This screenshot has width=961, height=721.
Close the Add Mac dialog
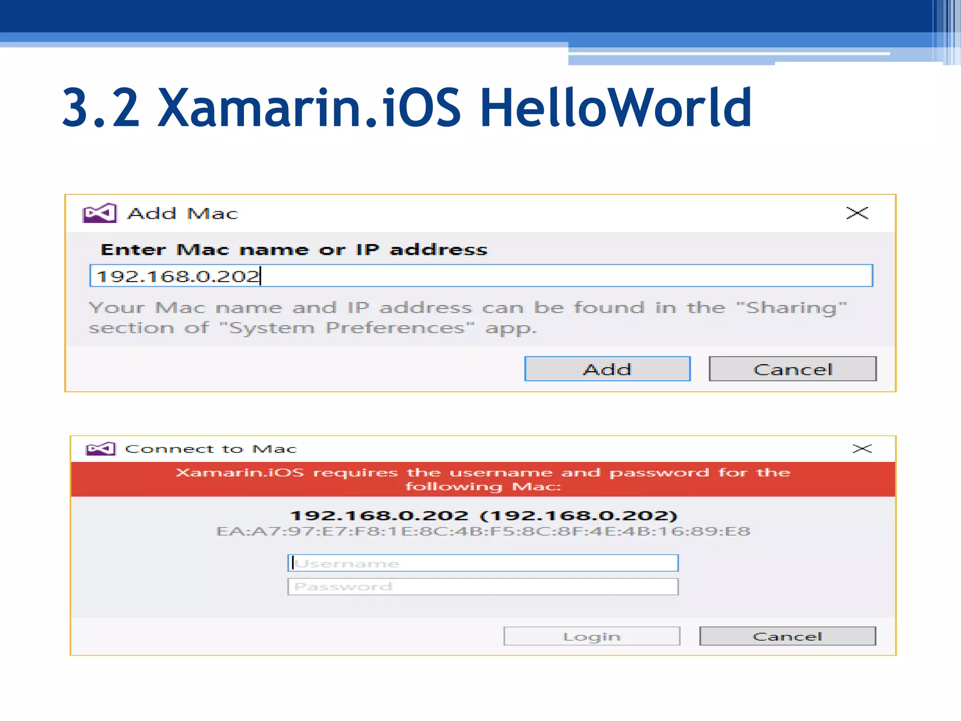(857, 213)
